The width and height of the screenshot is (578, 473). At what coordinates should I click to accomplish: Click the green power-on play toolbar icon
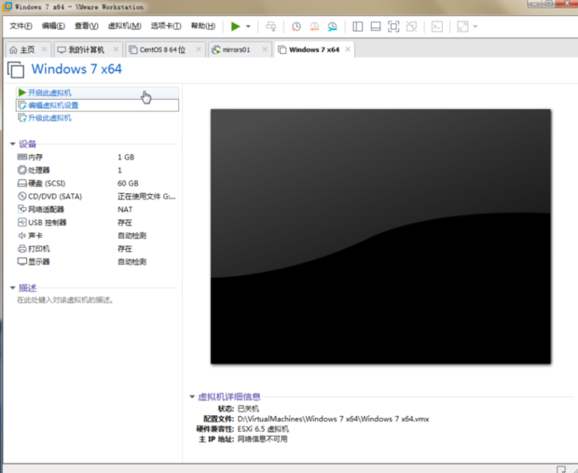tap(235, 26)
